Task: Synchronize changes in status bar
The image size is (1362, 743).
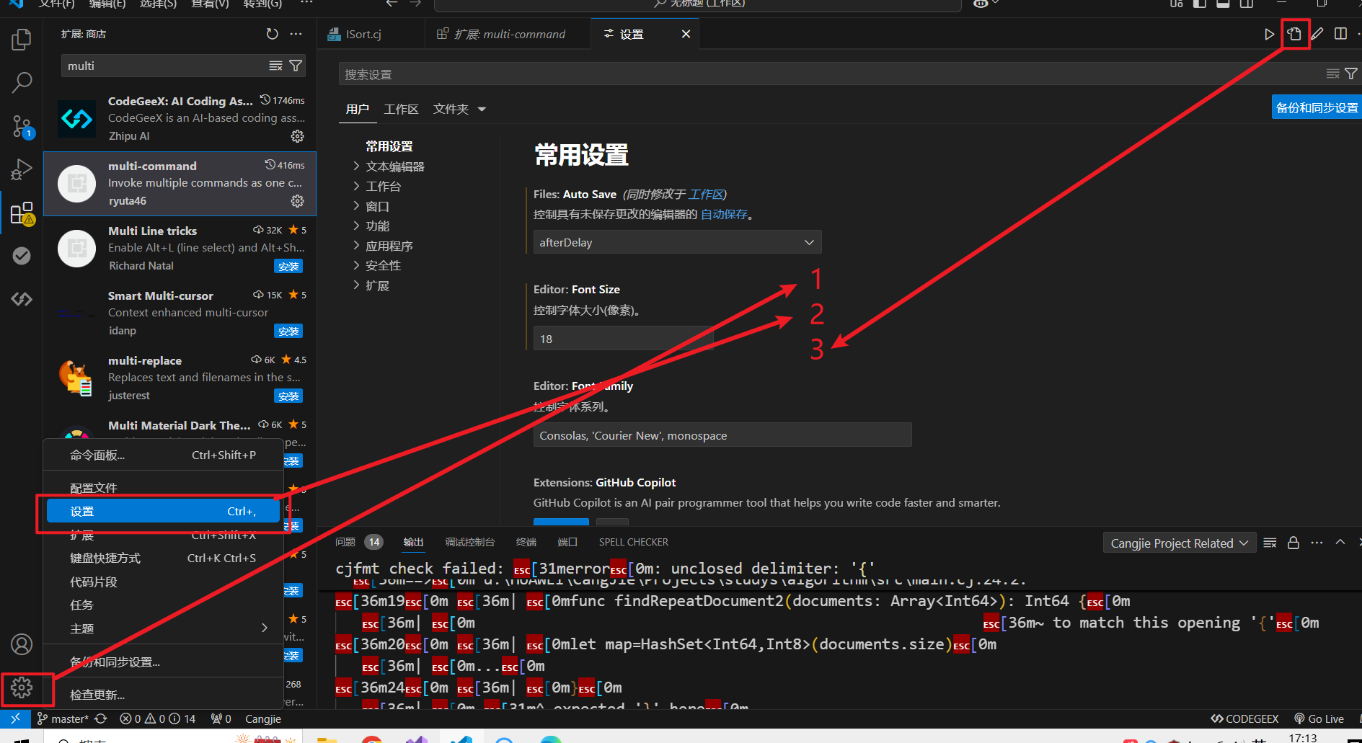Action: [x=101, y=718]
